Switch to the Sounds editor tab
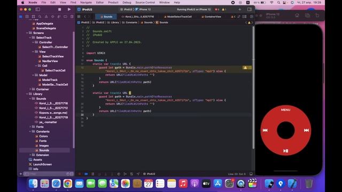This screenshot has width=342, height=192. (106, 17)
